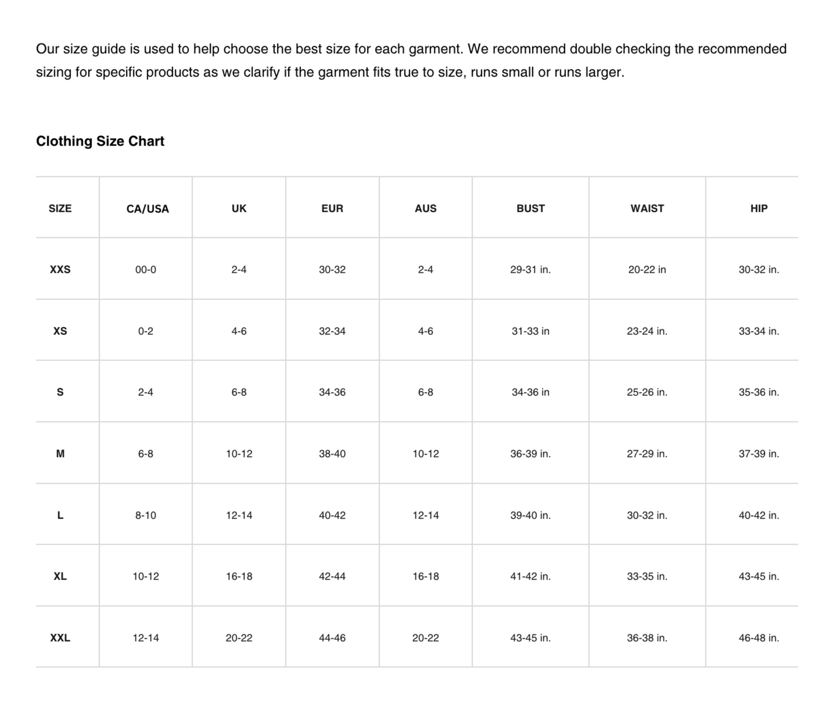Image resolution: width=833 pixels, height=703 pixels.
Task: Select the BUST column header
Action: pyautogui.click(x=530, y=208)
